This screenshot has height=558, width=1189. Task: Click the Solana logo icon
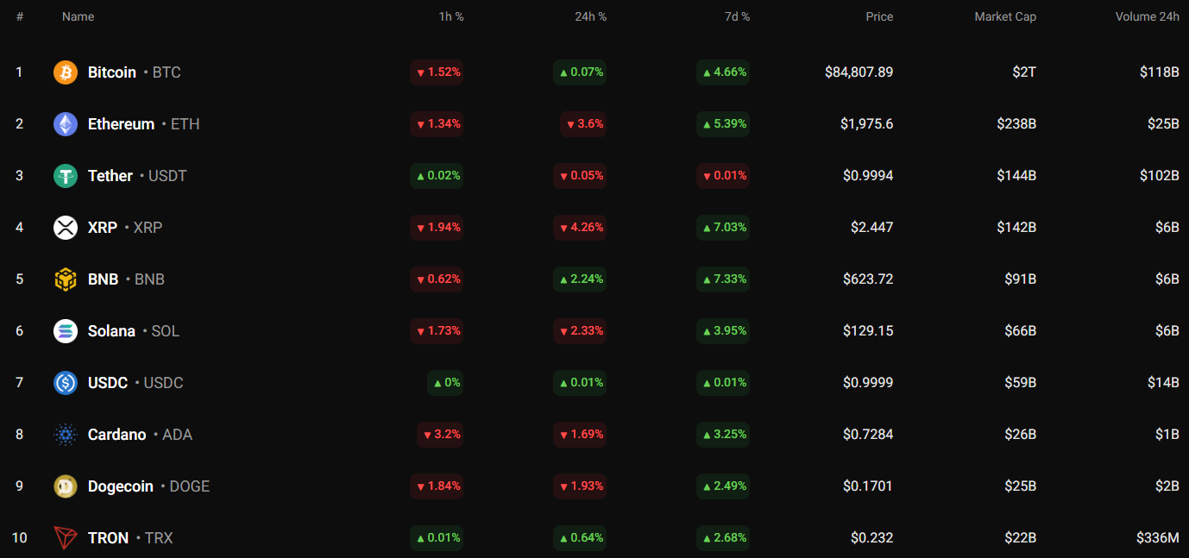[66, 331]
